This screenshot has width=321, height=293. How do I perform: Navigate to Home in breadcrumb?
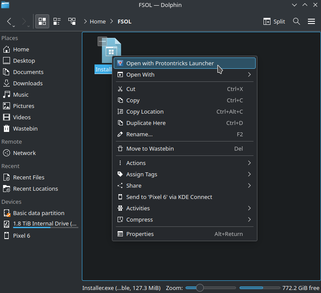[x=98, y=21]
